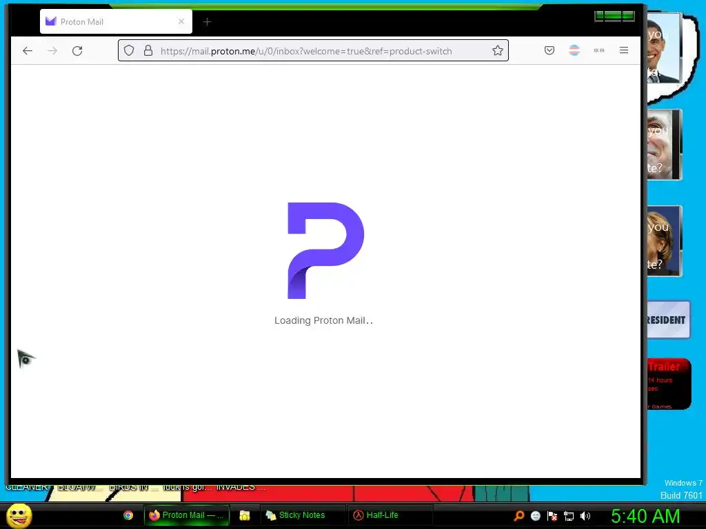Screen dimensions: 706x529
Task: Open the smiley face Start button
Action: click(x=19, y=515)
